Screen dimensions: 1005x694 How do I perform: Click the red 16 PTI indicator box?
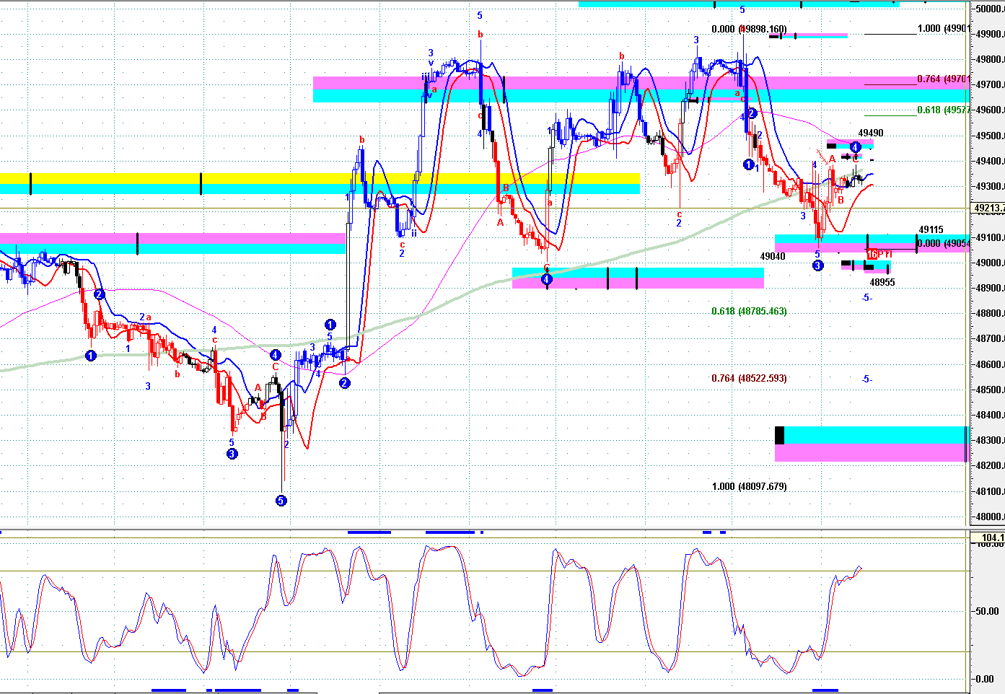(879, 254)
